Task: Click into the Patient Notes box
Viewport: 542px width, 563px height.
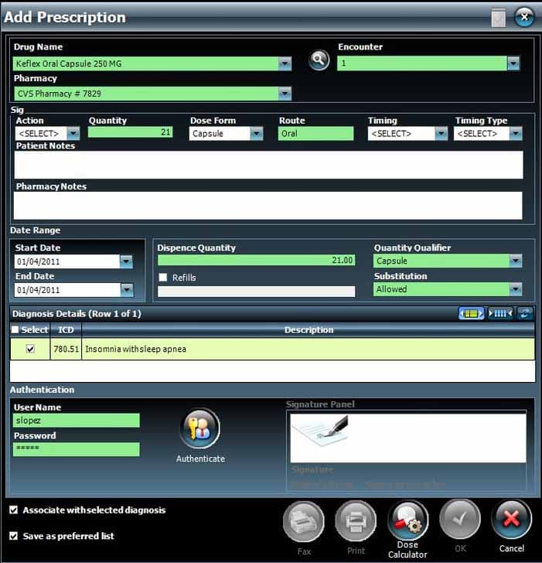Action: click(268, 165)
